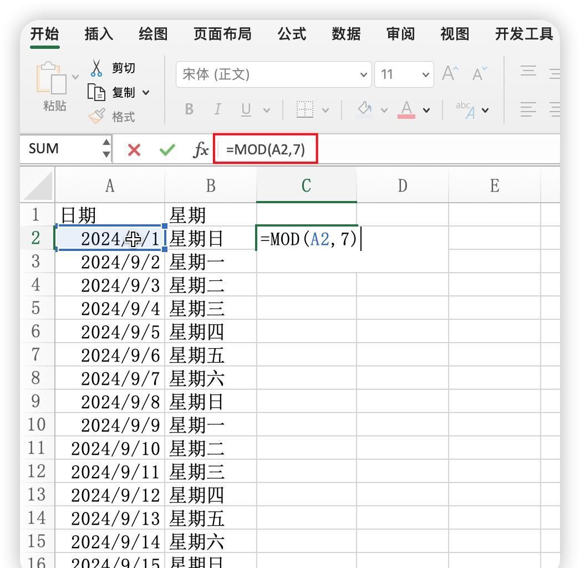Click the Fill color bucket icon
Viewport: 580px width, 568px height.
coord(365,109)
